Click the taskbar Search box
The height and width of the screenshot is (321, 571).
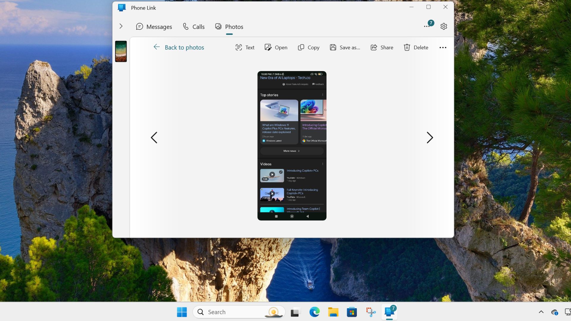pos(239,312)
